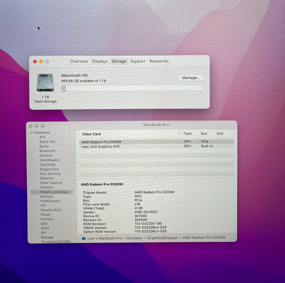
Task: Select SPI in the sidebar
Action: [x=43, y=232]
